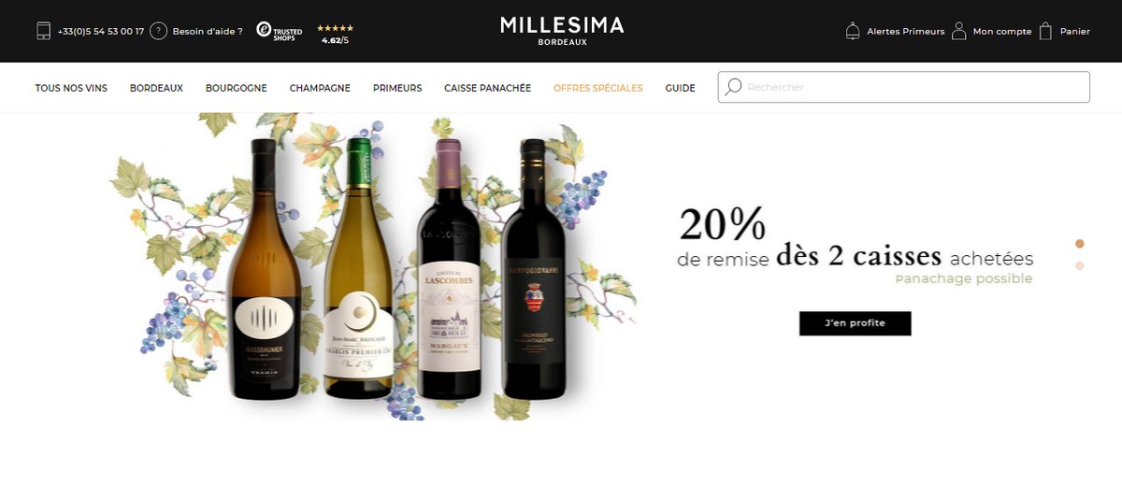Open the Mon compte person icon
Image resolution: width=1122 pixels, height=484 pixels.
coord(959,31)
